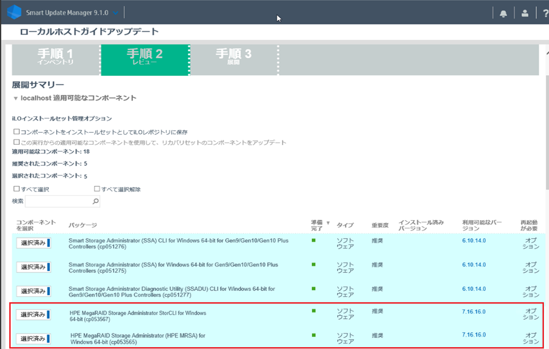The width and height of the screenshot is (549, 349).
Task: Click the vertical scrollbar on the right
Action: (547, 133)
